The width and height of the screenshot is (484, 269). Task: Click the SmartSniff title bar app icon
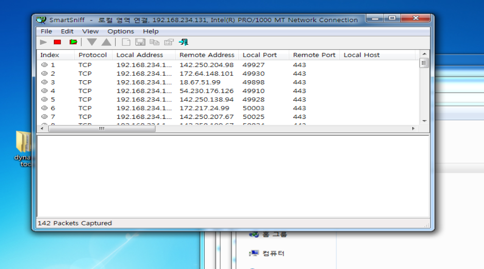[41, 20]
